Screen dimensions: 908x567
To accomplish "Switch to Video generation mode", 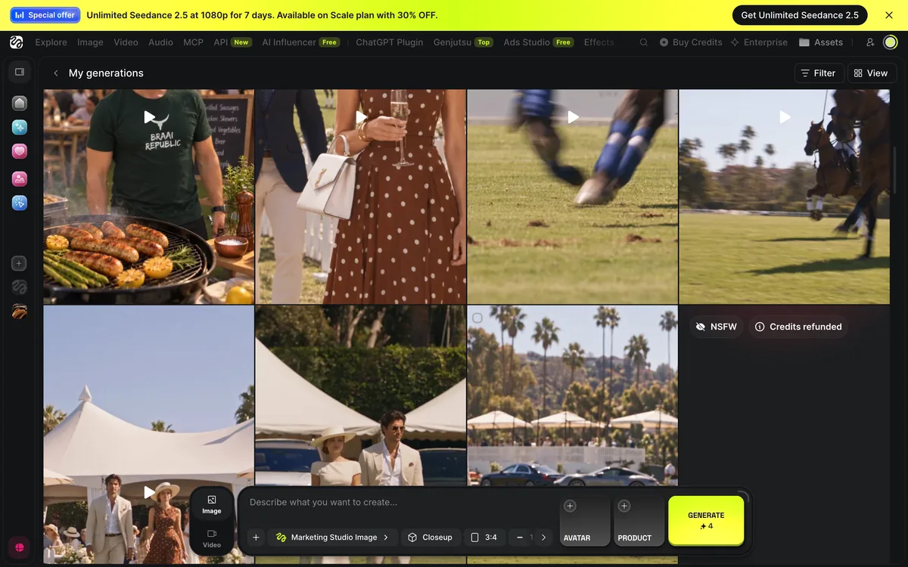I will pos(212,538).
